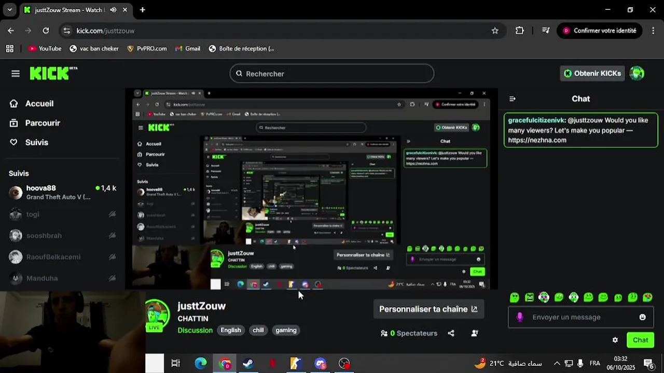Insert the heart-eyes emote
The image size is (664, 373).
[x=648, y=297]
